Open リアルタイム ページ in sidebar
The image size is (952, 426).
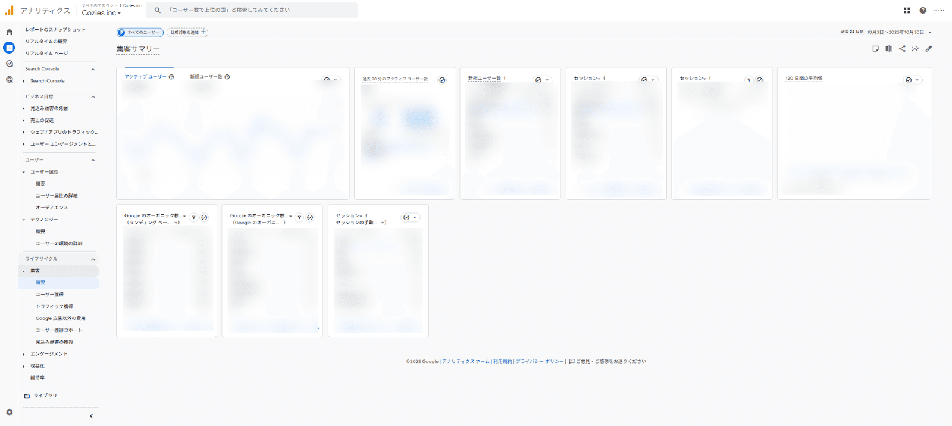[x=46, y=53]
